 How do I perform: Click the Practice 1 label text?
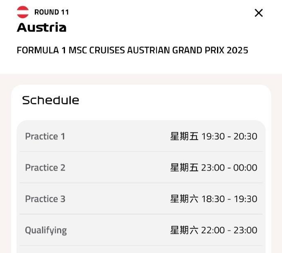45,136
